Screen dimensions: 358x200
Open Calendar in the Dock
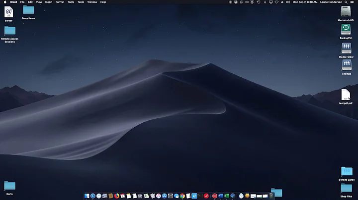(x=123, y=196)
